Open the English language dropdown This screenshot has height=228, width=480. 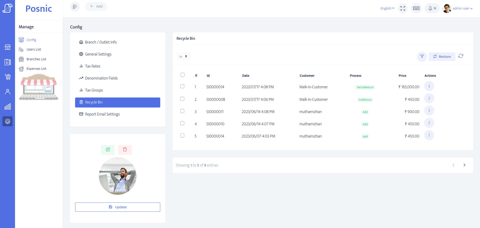(x=387, y=8)
